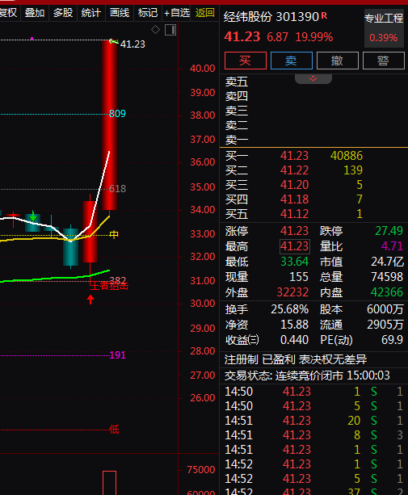Open the 多股 multi-stock menu

[x=63, y=13]
